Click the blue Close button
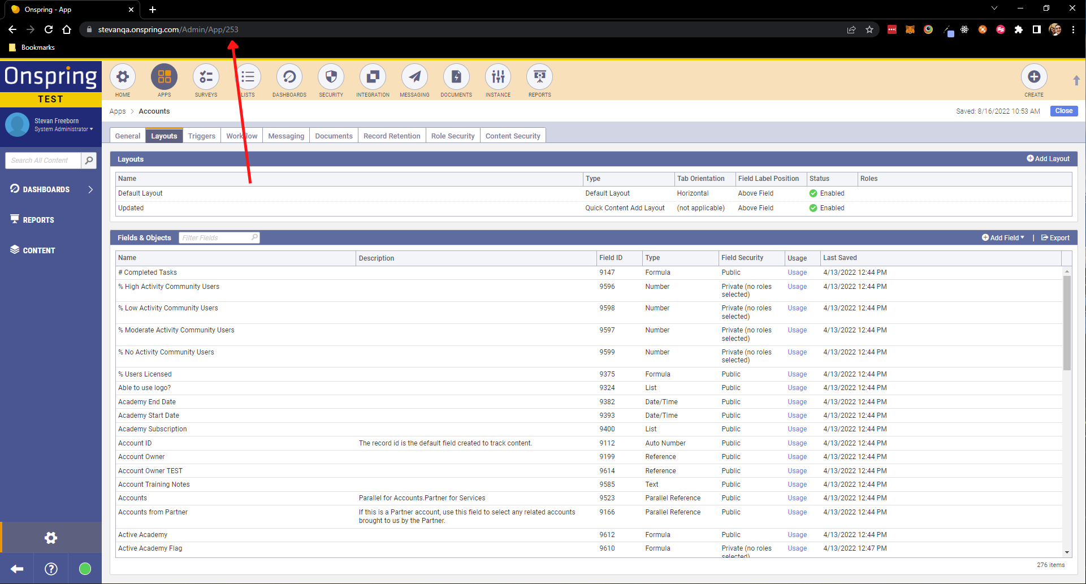1086x584 pixels. [x=1063, y=111]
